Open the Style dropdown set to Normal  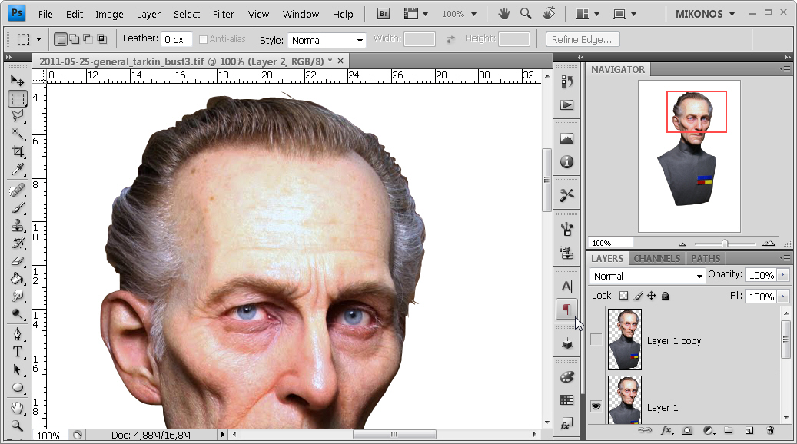(x=327, y=40)
